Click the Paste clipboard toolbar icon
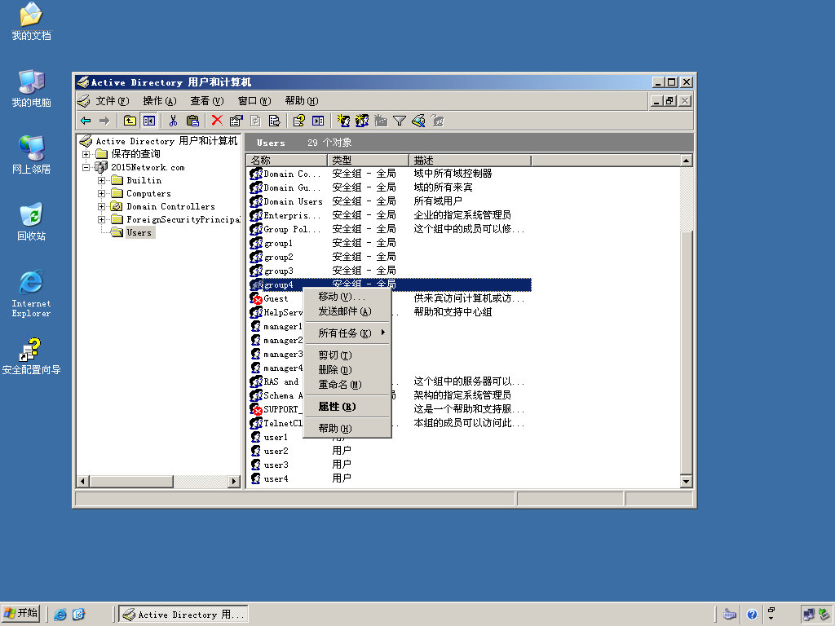 click(x=192, y=121)
